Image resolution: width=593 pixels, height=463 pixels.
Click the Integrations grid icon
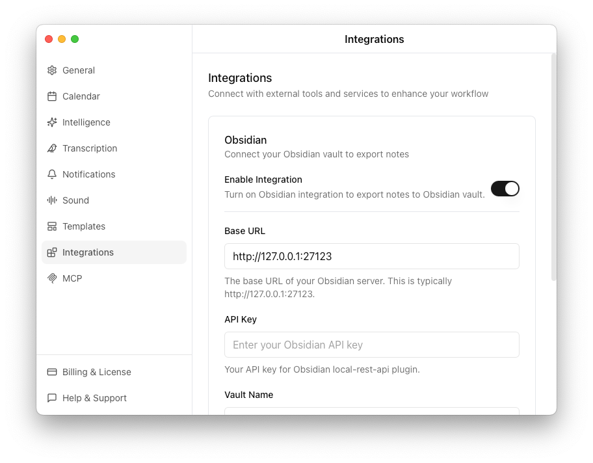(x=52, y=252)
